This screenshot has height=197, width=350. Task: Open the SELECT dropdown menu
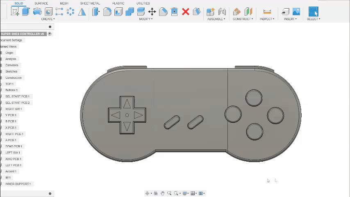[x=314, y=19]
